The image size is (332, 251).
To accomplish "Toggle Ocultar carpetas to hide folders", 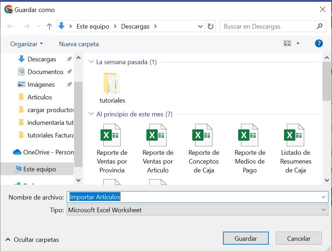I will click(x=32, y=240).
